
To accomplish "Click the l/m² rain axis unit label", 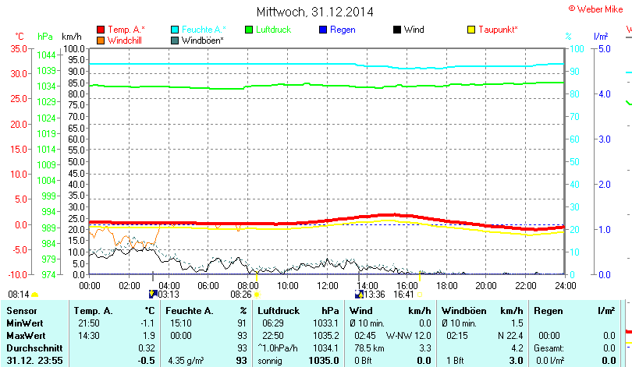I will click(601, 37).
